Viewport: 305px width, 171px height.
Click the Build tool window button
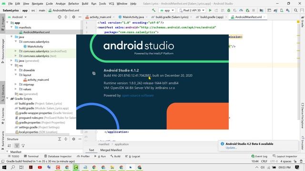115,156
